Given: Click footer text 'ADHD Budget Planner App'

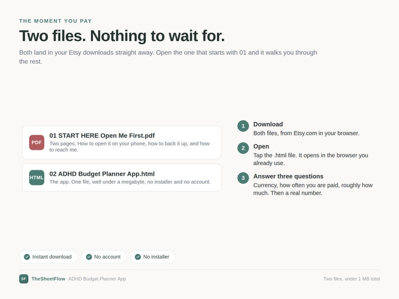Looking at the screenshot, I should tap(97, 278).
